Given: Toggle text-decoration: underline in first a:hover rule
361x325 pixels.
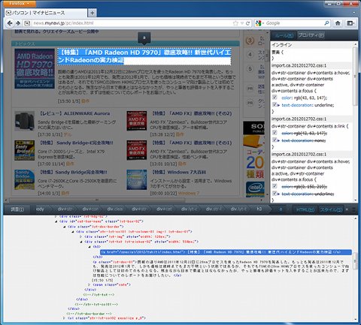Looking at the screenshot, I should pos(275,104).
